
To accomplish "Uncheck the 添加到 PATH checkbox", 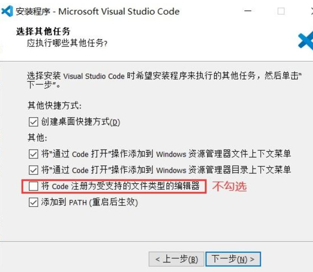I will coord(33,202).
